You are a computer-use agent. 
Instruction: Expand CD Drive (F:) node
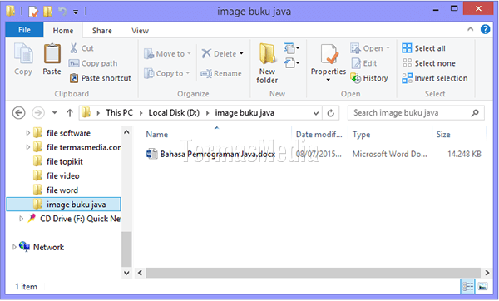[21, 219]
